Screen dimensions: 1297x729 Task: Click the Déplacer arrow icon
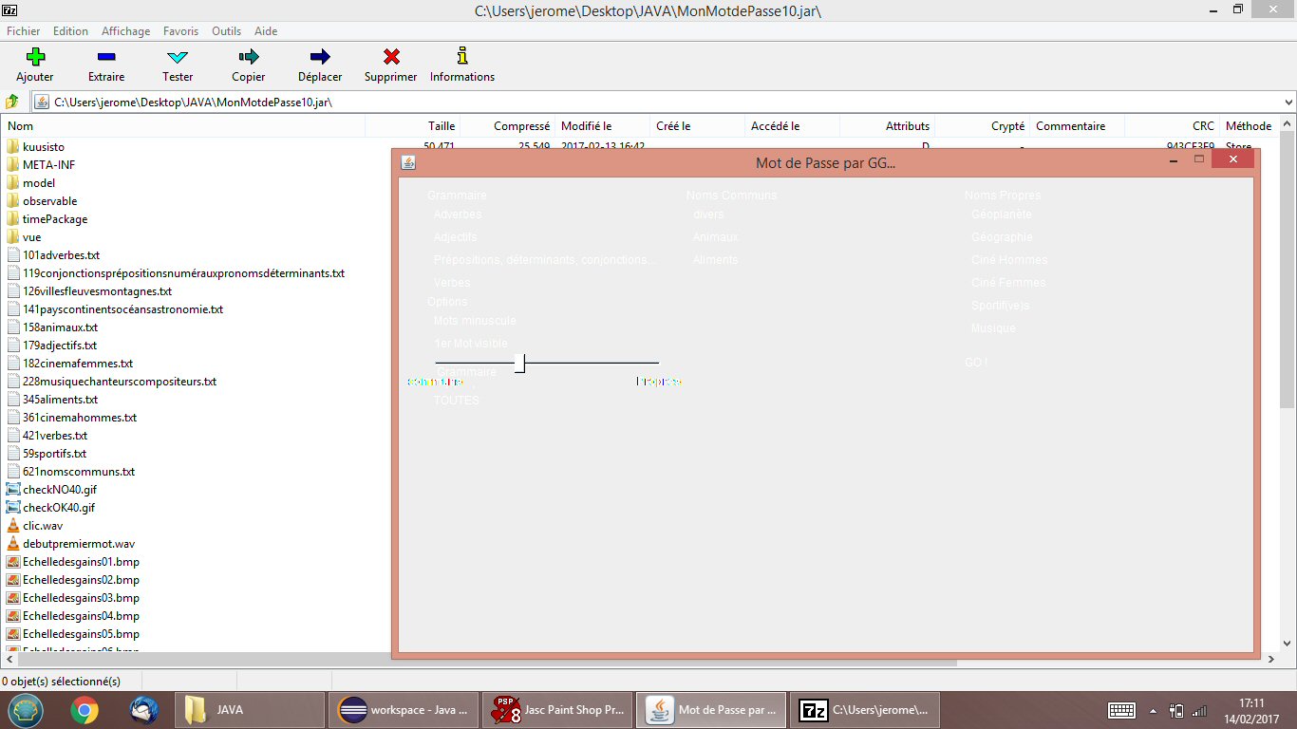click(x=320, y=57)
